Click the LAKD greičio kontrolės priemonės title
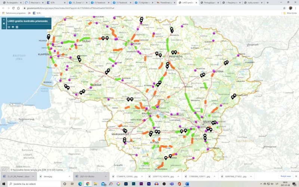The image size is (299, 187). (28, 21)
